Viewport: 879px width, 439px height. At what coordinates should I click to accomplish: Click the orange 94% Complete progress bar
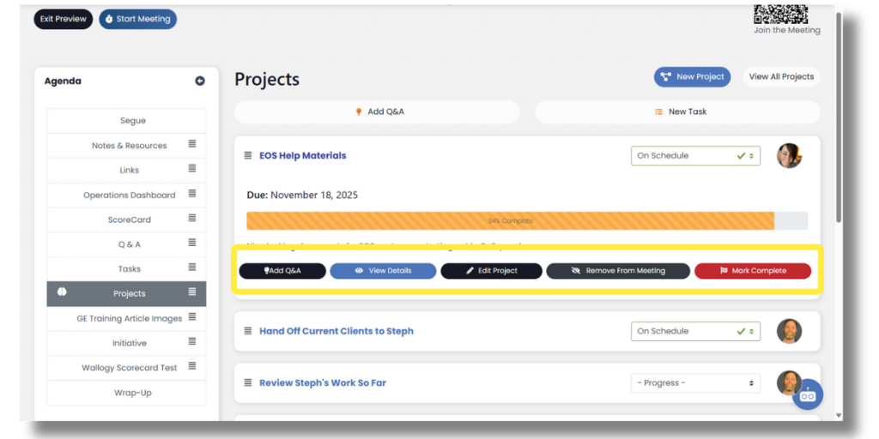(510, 221)
